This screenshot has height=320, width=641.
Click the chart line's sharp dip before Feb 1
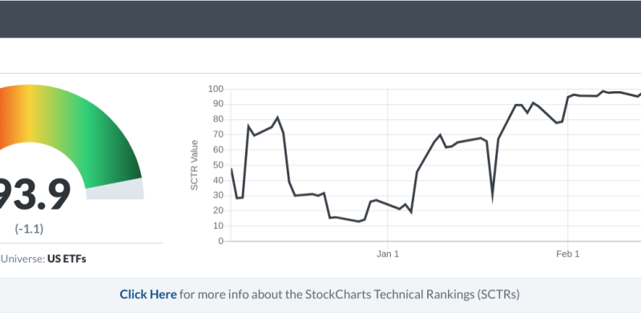point(492,195)
